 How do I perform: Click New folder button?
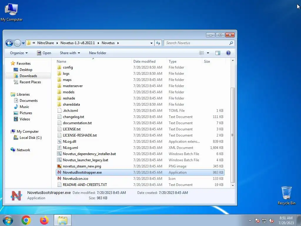coord(98,53)
